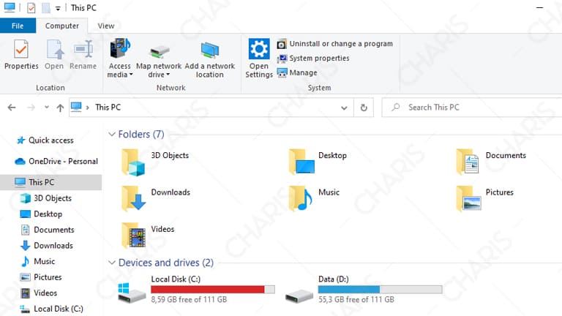The height and width of the screenshot is (316, 562).
Task: Select the Downloads folder icon
Action: (133, 199)
